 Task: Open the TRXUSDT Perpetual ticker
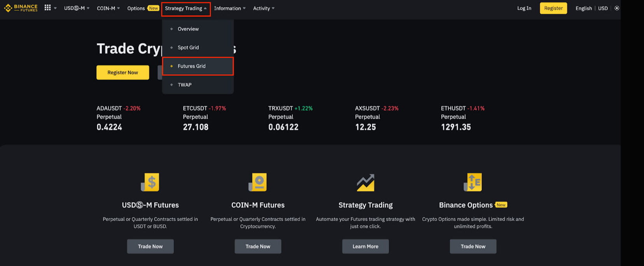point(290,118)
